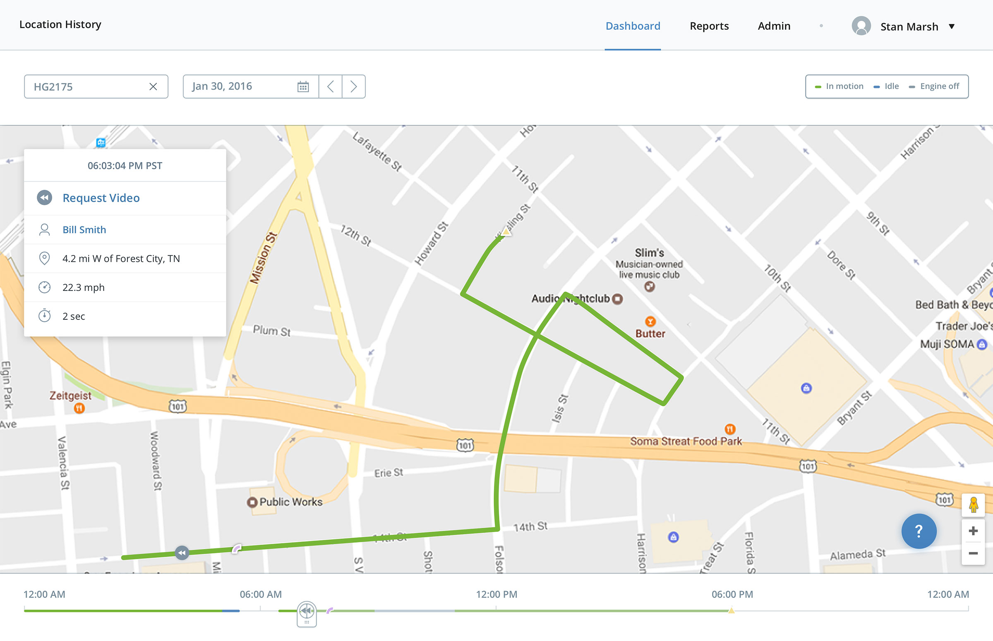
Task: Open driver Bill Smith link
Action: 84,230
